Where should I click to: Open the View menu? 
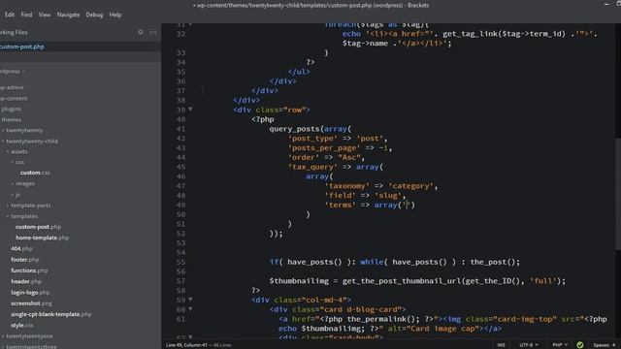45,15
